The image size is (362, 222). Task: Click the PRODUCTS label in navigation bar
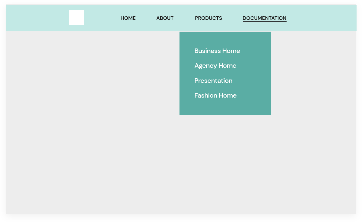click(208, 18)
